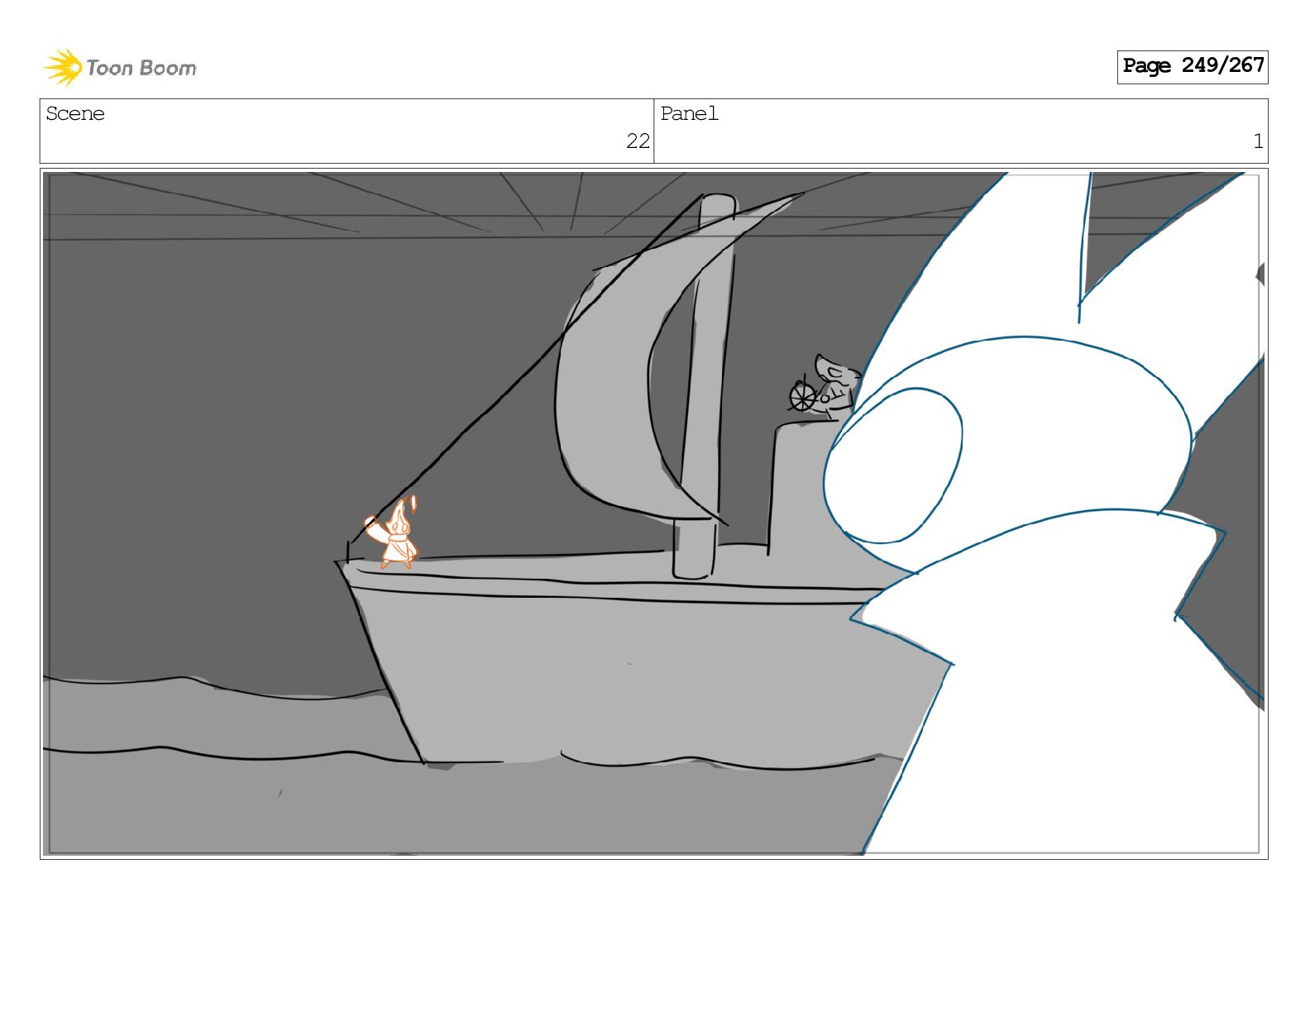This screenshot has width=1310, height=1012.
Task: Click the 'Panel' label text
Action: point(689,113)
